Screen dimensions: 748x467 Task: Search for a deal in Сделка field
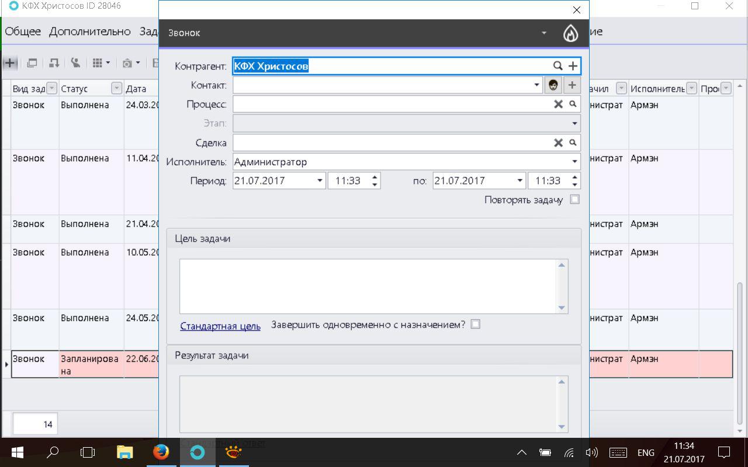[x=573, y=142]
